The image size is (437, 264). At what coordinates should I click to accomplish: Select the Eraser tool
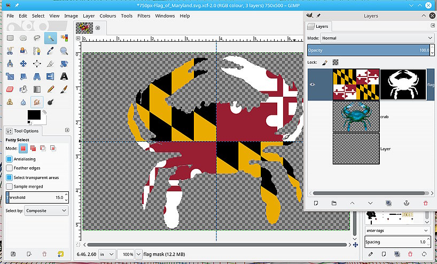[x=10, y=89]
